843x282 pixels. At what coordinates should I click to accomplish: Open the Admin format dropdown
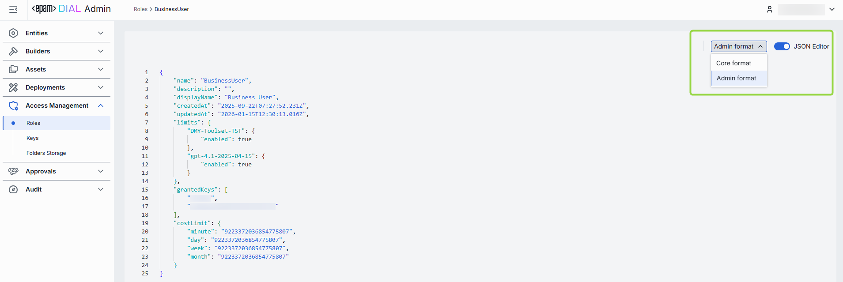click(x=738, y=46)
